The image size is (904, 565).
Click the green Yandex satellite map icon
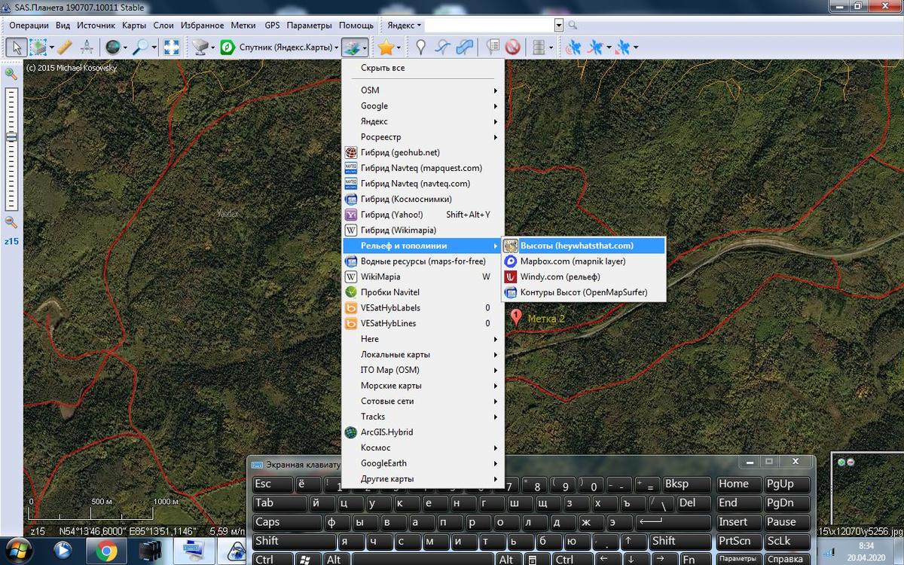[x=226, y=47]
